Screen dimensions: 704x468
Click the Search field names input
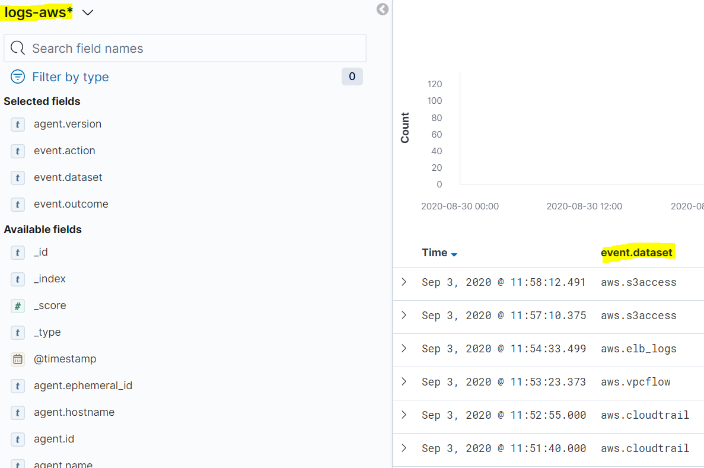tap(185, 48)
